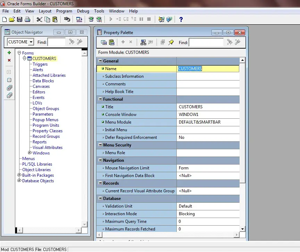Viewport: 300px width, 252px height.
Task: Open the Debug menu
Action: click(83, 11)
